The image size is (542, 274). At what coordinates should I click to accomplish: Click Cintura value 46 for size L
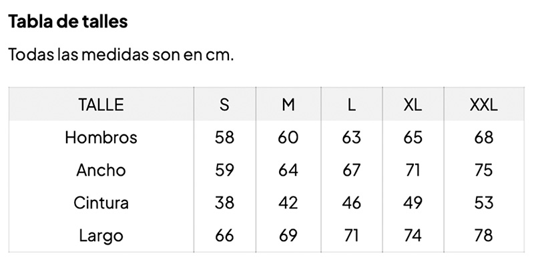(351, 202)
